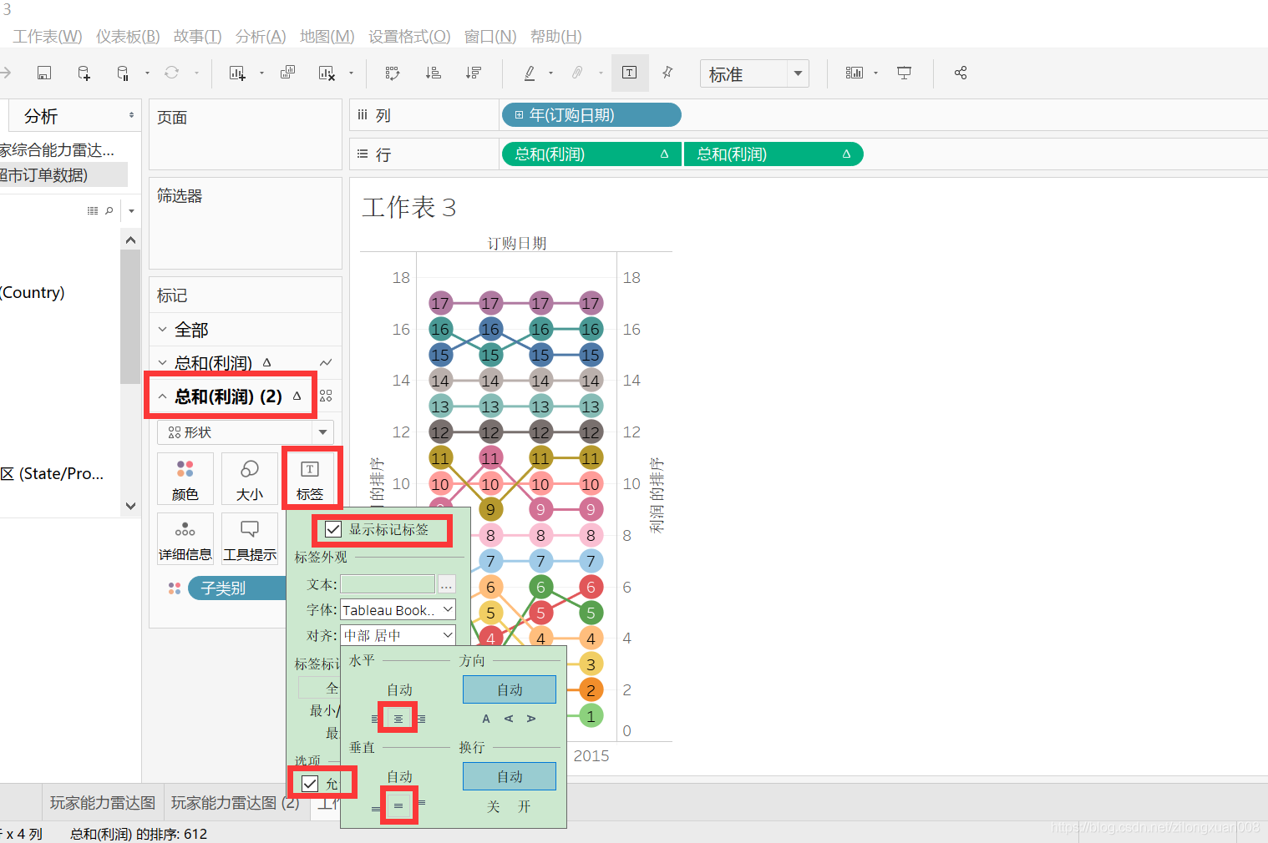The image size is (1268, 843).
Task: Select the Color button on the Marks card
Action: point(185,478)
